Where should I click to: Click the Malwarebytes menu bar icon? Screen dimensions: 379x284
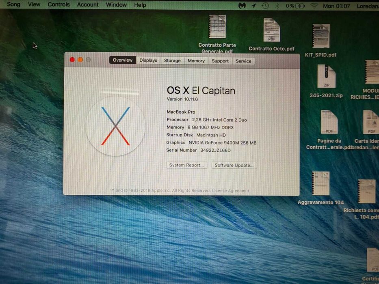pos(242,6)
